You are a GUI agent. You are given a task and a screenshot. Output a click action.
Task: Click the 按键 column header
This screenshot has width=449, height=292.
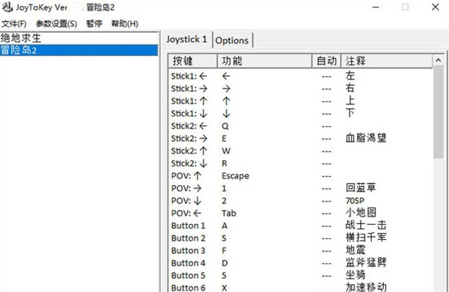[x=193, y=60]
